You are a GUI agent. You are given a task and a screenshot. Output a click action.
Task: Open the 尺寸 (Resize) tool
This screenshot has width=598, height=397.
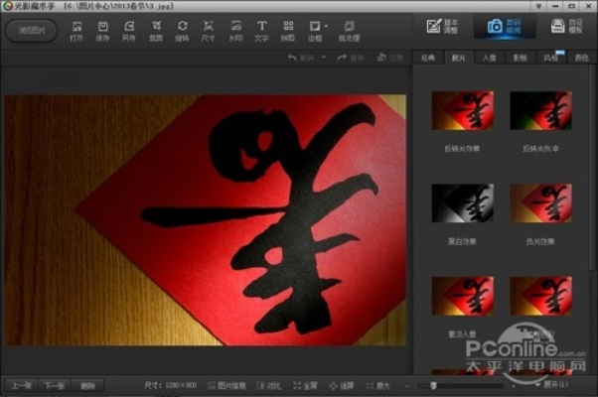point(209,30)
